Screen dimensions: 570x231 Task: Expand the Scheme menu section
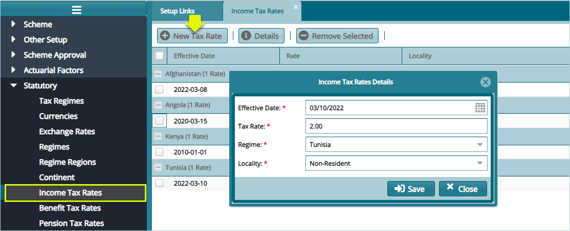click(x=14, y=24)
